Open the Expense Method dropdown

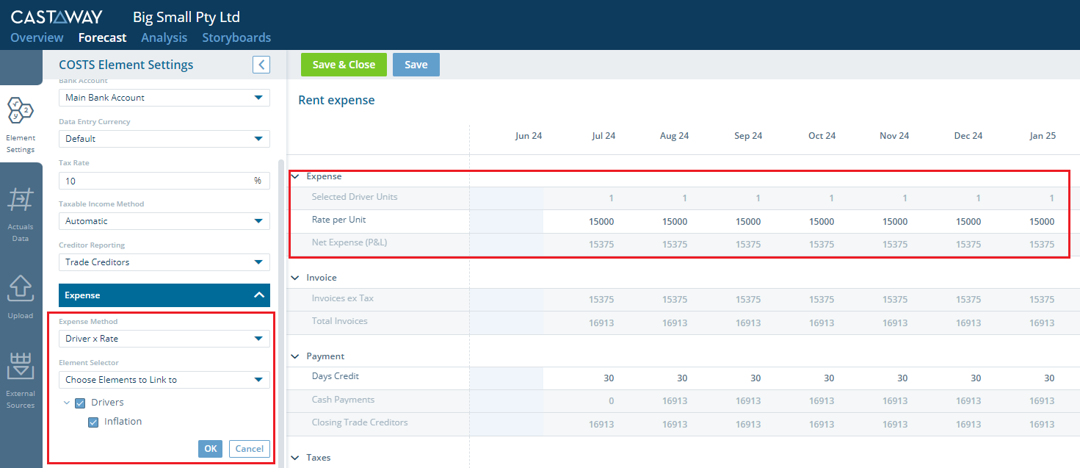tap(164, 339)
